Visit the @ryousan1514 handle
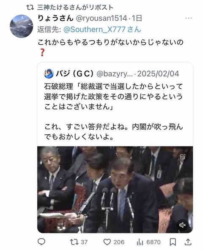 point(101,18)
